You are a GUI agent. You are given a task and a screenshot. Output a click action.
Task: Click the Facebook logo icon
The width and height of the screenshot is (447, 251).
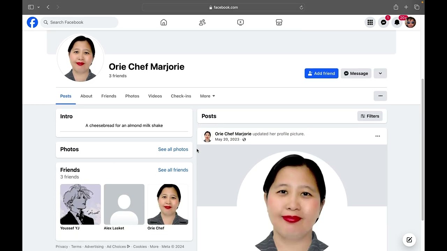[x=32, y=22]
